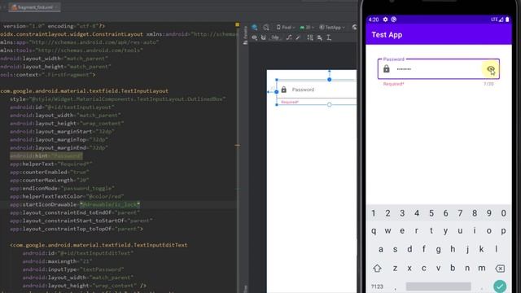Open the fragment_first.xml editor tab

[x=35, y=7]
